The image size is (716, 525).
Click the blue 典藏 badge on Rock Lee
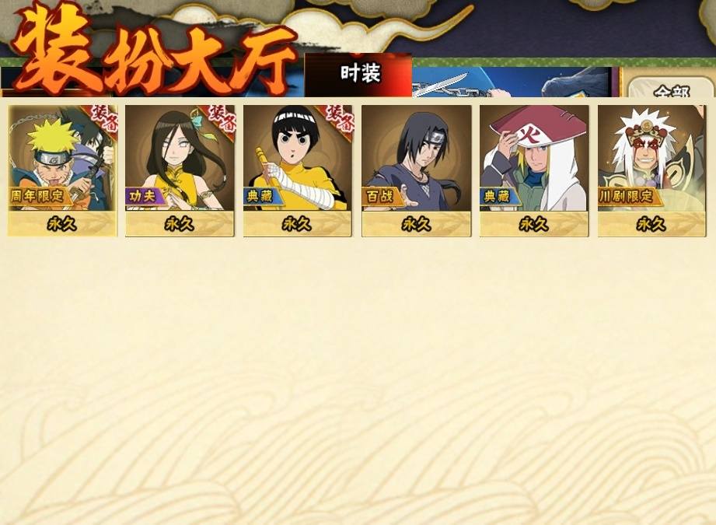tap(262, 196)
